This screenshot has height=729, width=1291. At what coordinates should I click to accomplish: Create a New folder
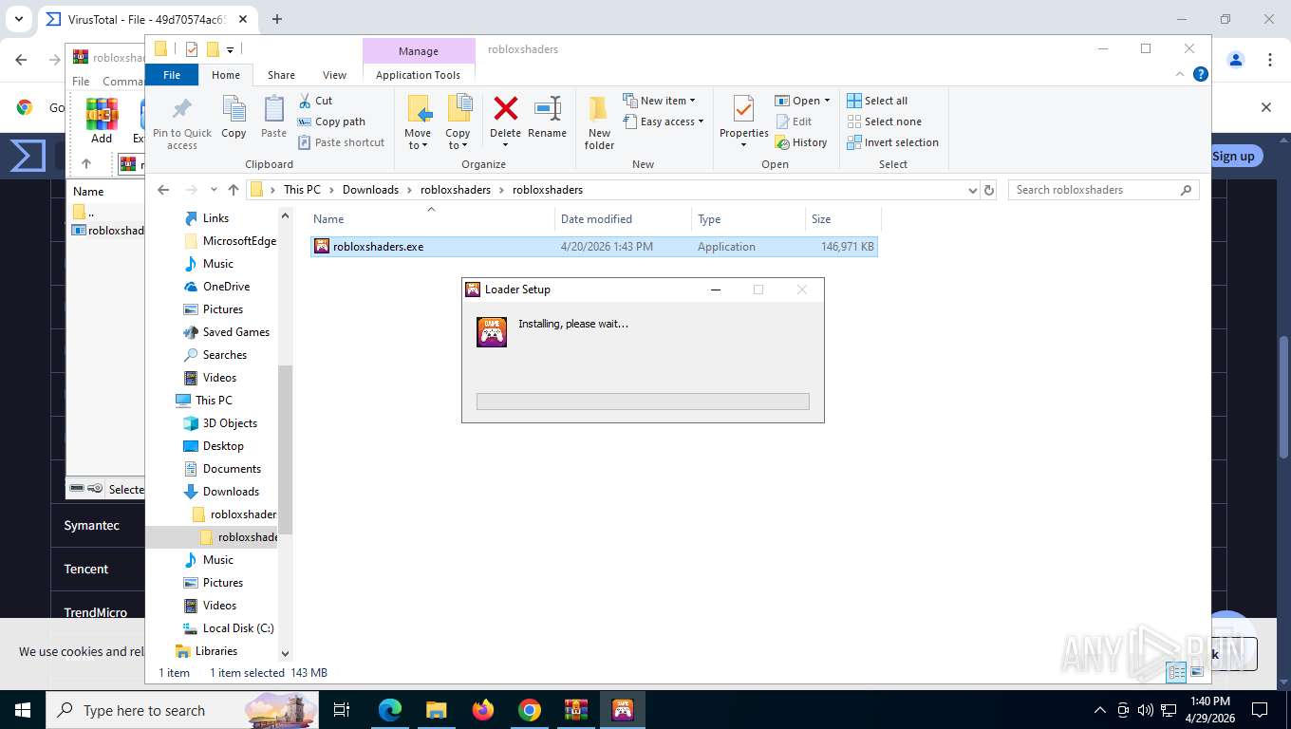[x=599, y=123]
